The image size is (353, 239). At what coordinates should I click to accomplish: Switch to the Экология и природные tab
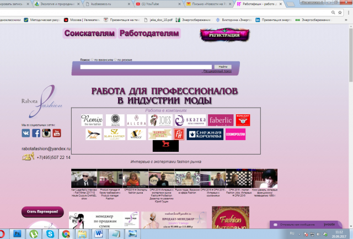tap(57, 4)
